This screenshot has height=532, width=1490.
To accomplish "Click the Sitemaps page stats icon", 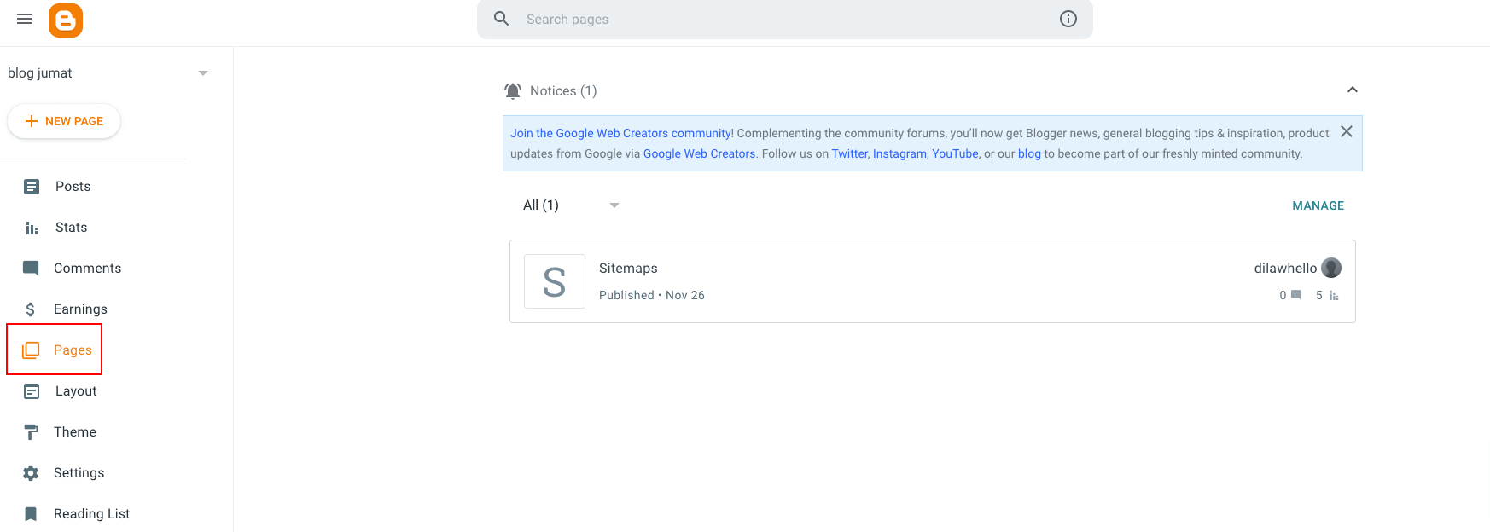I will tap(1334, 295).
